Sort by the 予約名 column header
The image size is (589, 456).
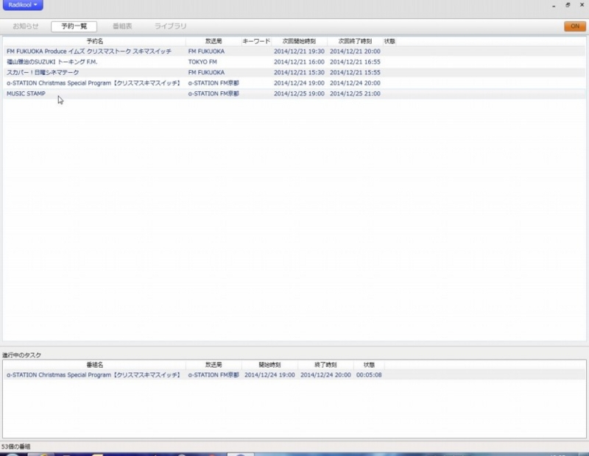(95, 41)
